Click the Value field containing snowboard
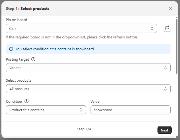Image resolution: width=180 pixels, height=140 pixels. click(x=130, y=110)
